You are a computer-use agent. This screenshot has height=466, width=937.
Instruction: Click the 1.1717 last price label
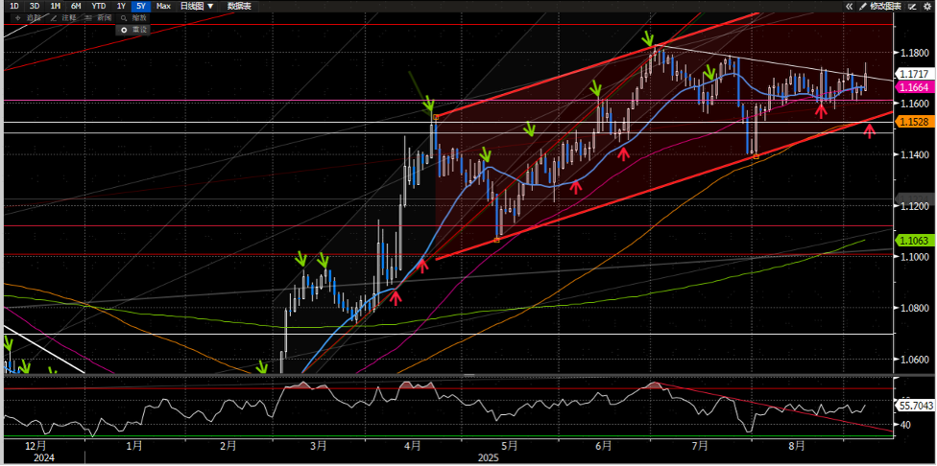click(916, 74)
